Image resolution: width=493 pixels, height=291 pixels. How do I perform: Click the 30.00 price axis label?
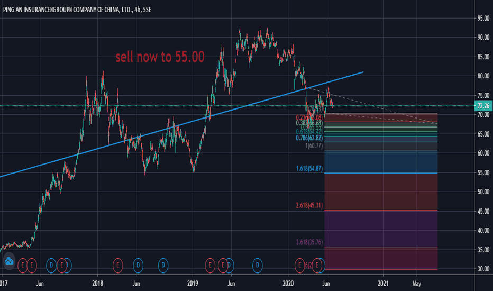[x=483, y=269]
